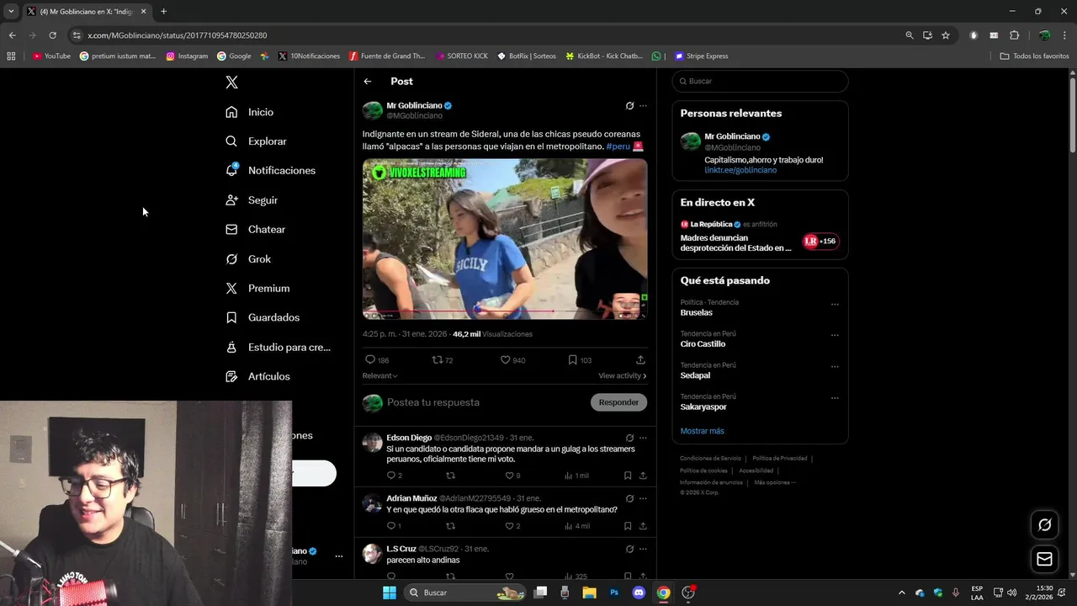Image resolution: width=1077 pixels, height=606 pixels.
Task: Bookmark this page with the star icon
Action: [946, 35]
